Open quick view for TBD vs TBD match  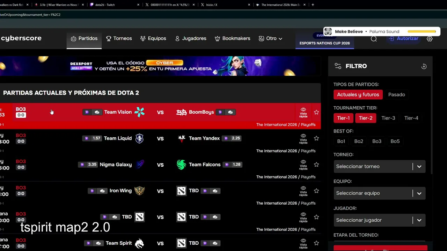click(303, 217)
